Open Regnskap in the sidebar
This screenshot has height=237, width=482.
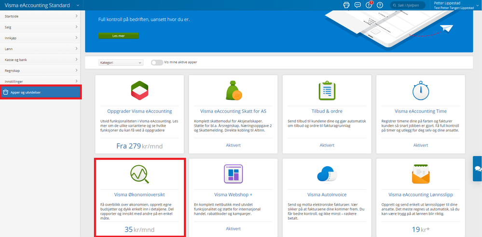(40, 70)
